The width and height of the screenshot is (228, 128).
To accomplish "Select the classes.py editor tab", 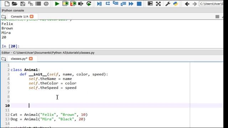I will (19, 59).
